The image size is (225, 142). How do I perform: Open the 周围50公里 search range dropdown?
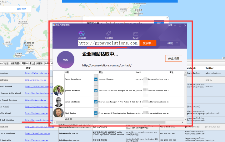point(28,63)
